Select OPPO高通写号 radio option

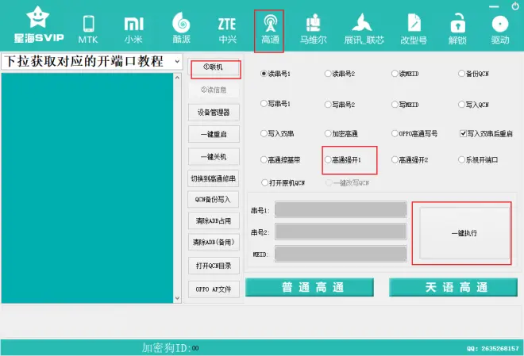414,133
